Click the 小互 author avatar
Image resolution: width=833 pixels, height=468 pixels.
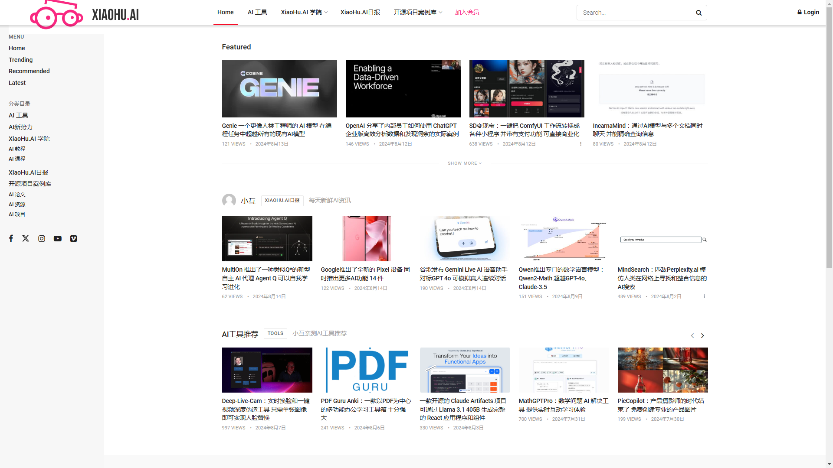click(229, 200)
